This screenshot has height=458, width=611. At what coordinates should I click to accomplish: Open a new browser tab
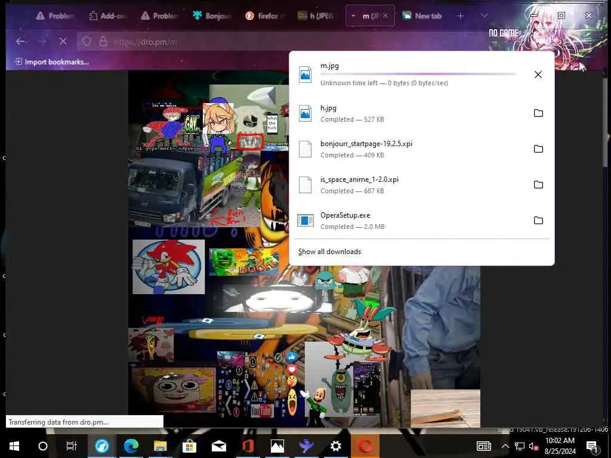[460, 16]
